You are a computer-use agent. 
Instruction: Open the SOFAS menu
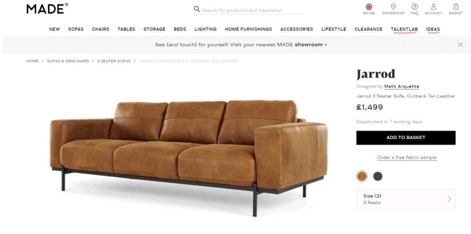click(76, 29)
